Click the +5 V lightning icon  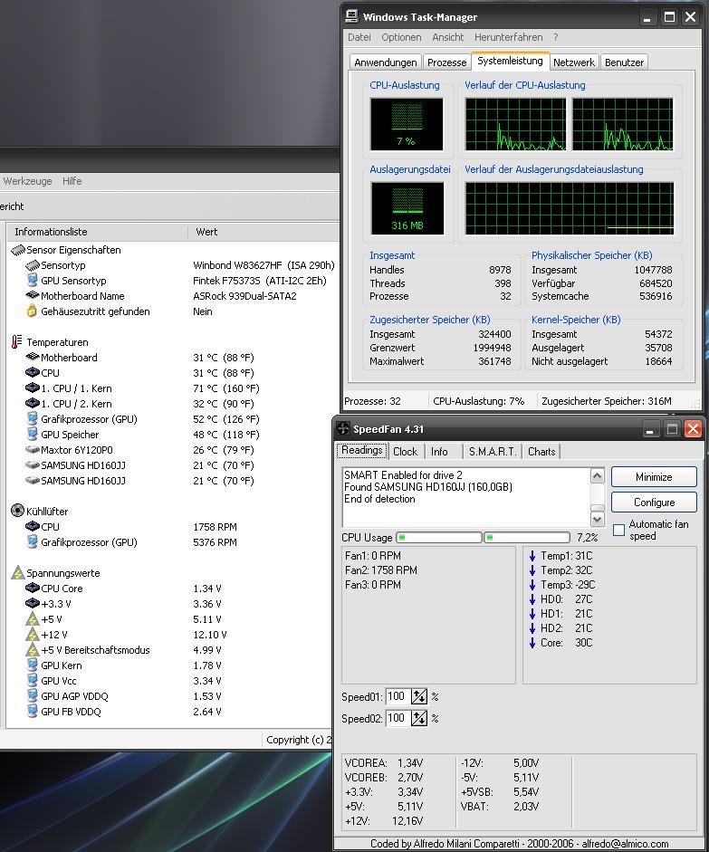coord(33,619)
